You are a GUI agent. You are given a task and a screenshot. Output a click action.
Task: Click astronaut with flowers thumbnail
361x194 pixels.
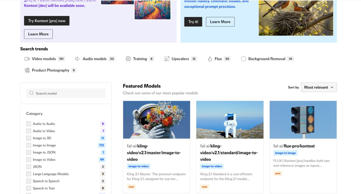[x=156, y=120]
